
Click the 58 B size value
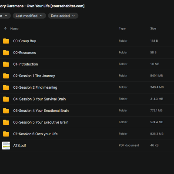tap(153, 52)
